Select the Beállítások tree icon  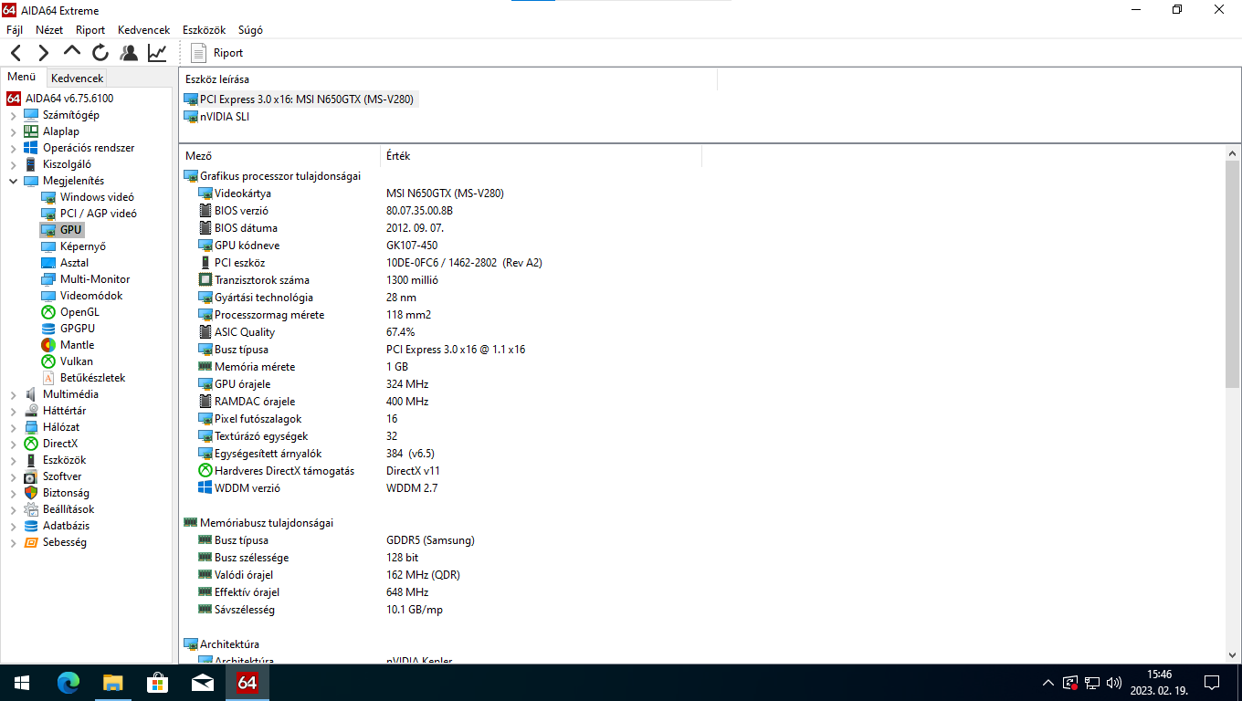[31, 509]
